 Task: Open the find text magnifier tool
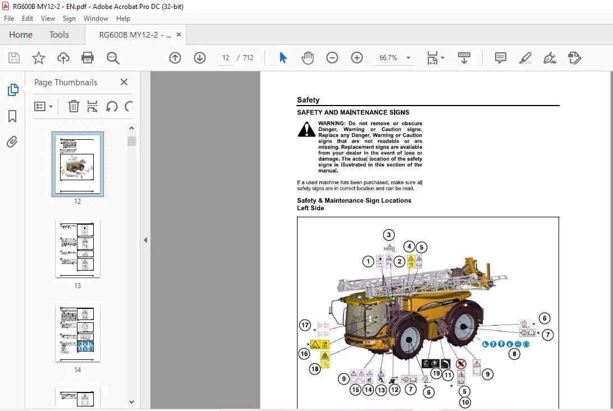point(113,58)
